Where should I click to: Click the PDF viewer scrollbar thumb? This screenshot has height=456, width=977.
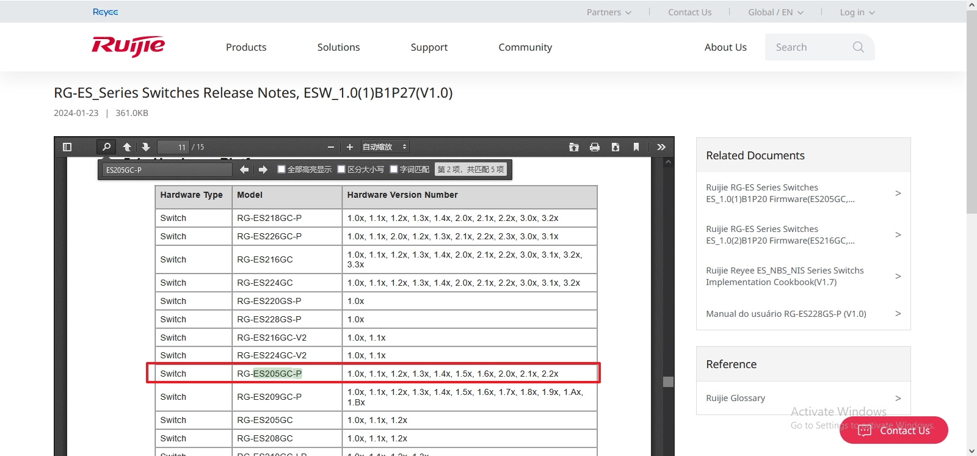click(668, 382)
